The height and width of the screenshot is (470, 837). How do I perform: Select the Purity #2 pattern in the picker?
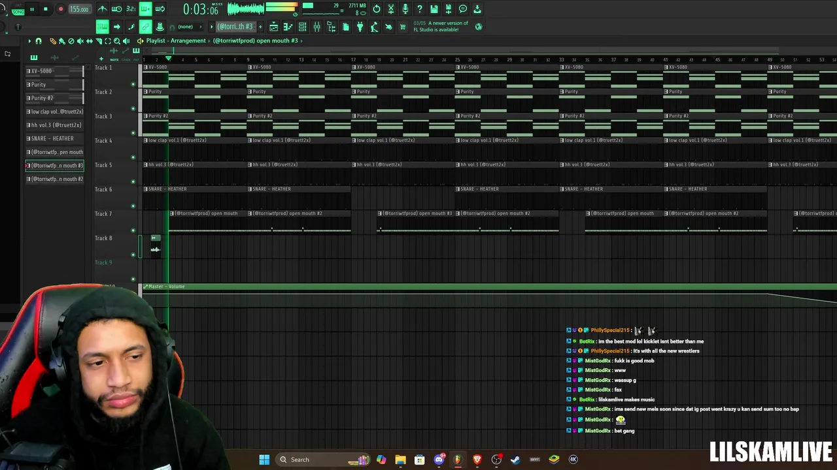click(x=54, y=98)
